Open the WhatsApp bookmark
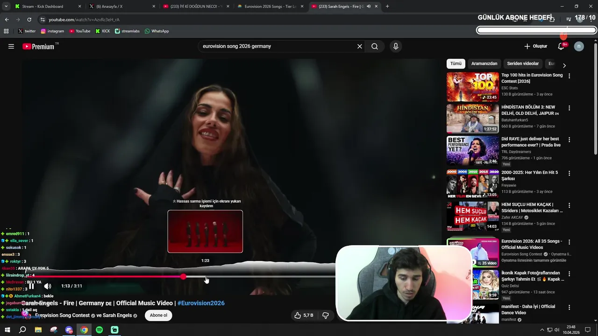598x336 pixels. [x=157, y=31]
